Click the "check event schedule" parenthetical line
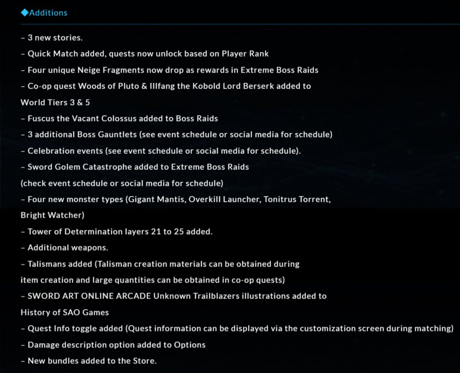 122,183
